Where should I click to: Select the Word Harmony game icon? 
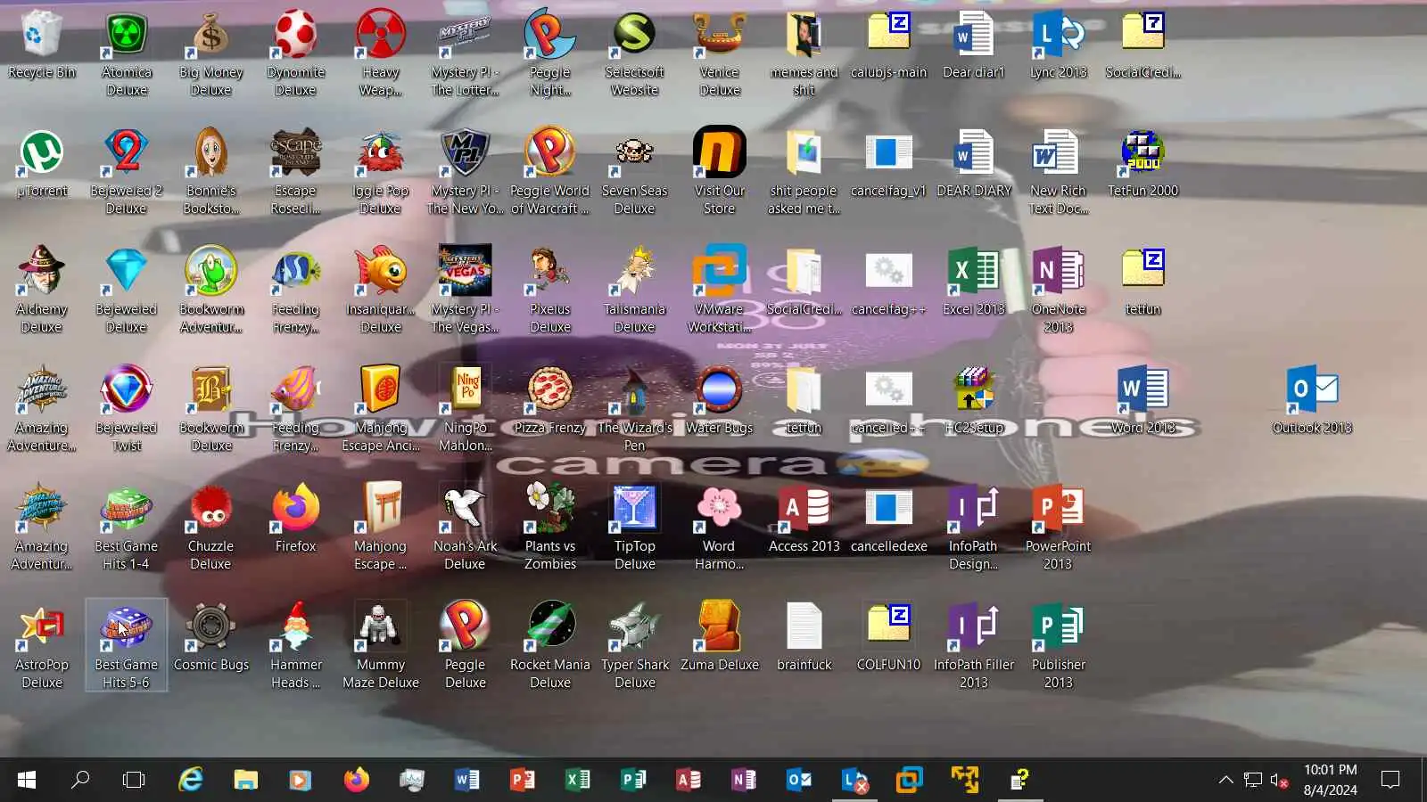pos(720,528)
